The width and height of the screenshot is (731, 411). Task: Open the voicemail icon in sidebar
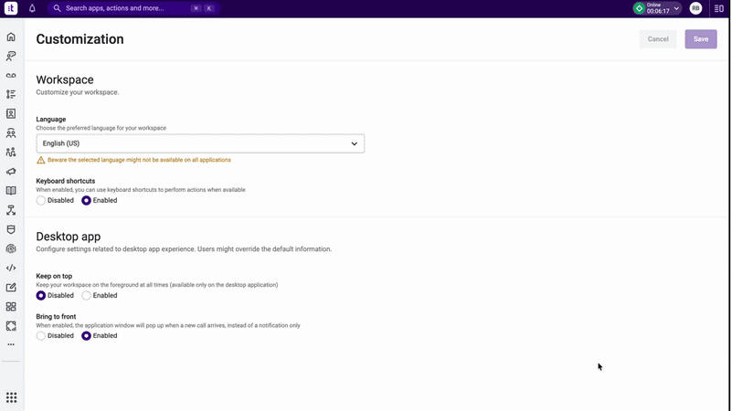pyautogui.click(x=11, y=75)
